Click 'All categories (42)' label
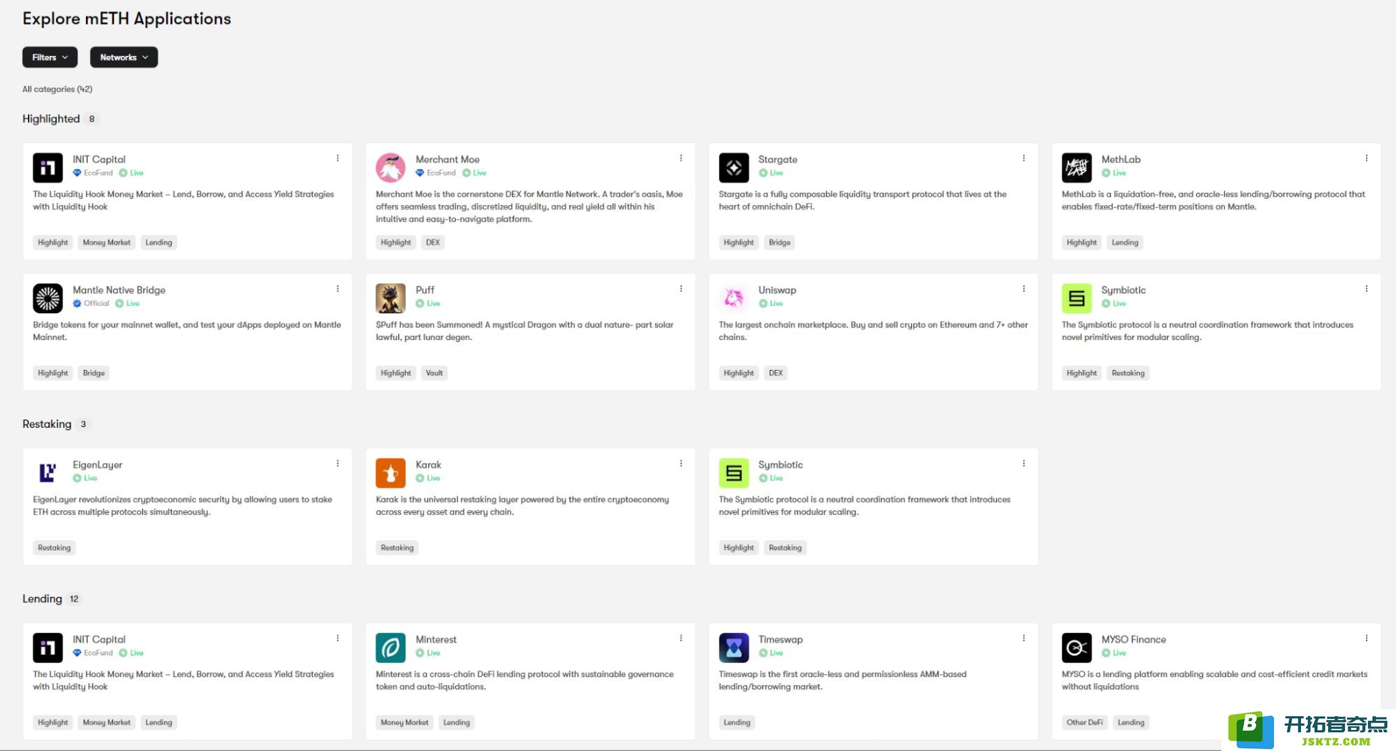 [57, 89]
